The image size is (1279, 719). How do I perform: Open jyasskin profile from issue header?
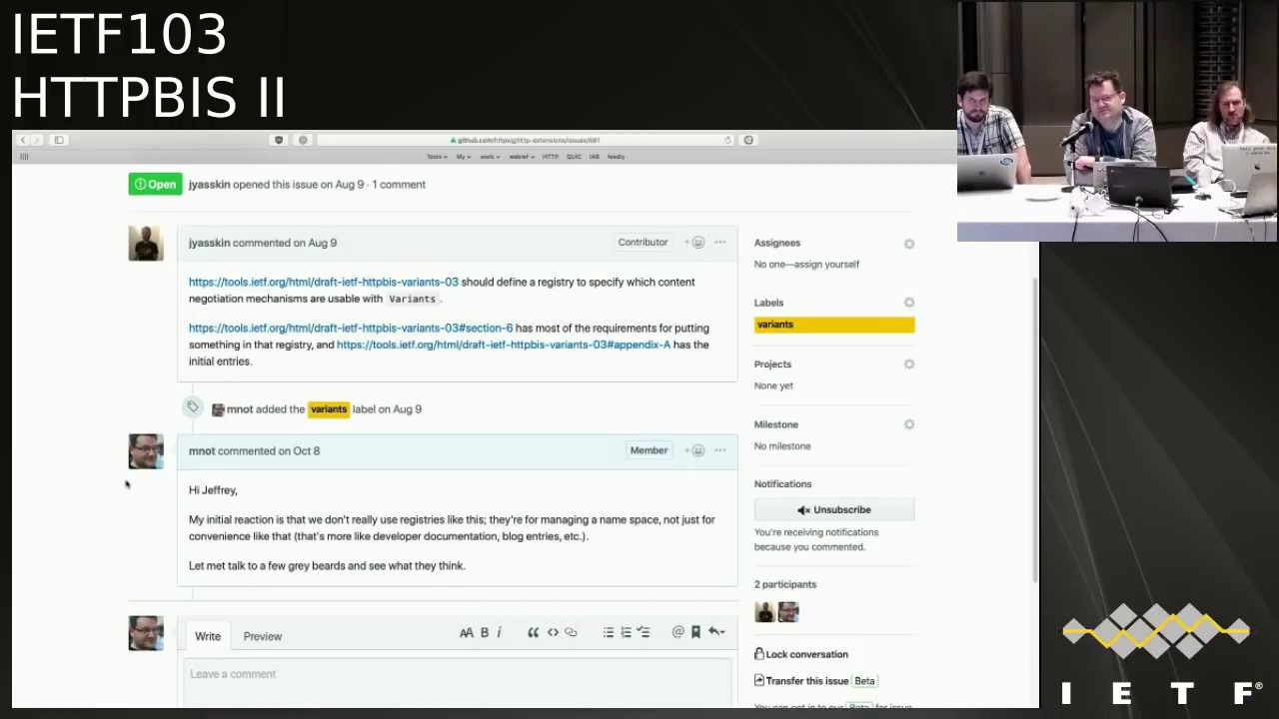click(x=209, y=185)
